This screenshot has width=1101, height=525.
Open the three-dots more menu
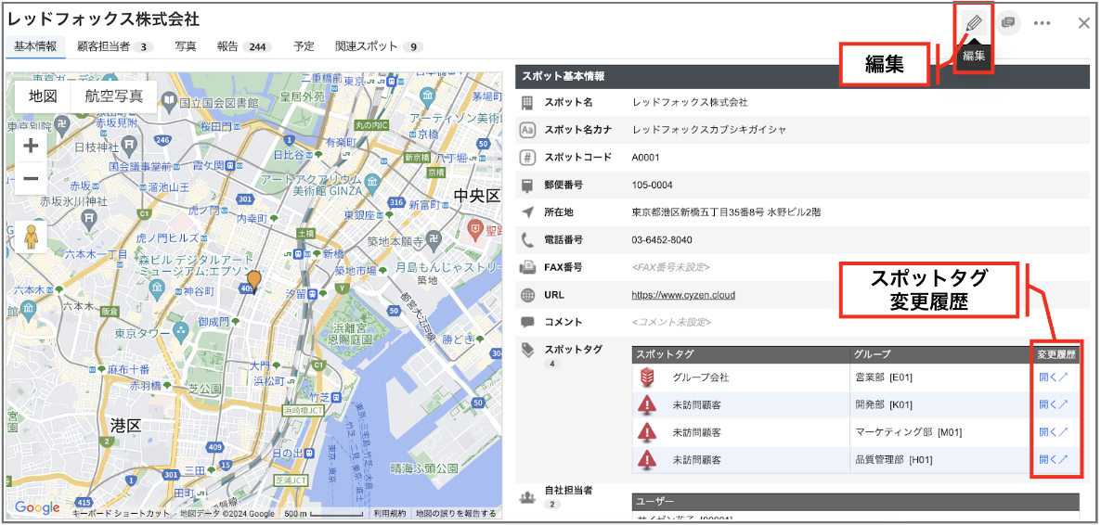click(1042, 23)
